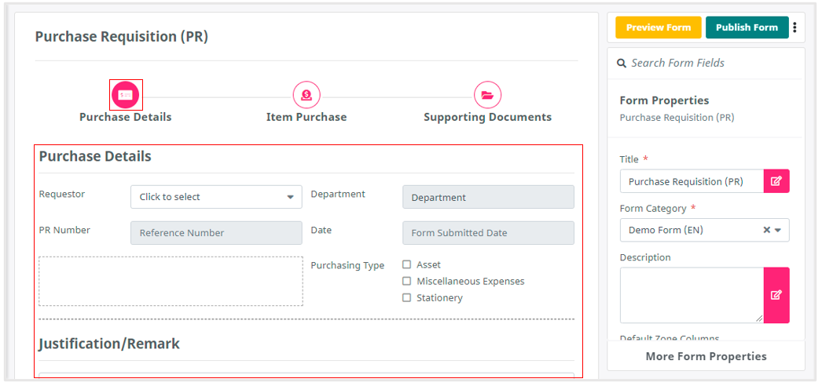This screenshot has width=822, height=386.
Task: Clear the Form Category selection with X
Action: point(766,230)
